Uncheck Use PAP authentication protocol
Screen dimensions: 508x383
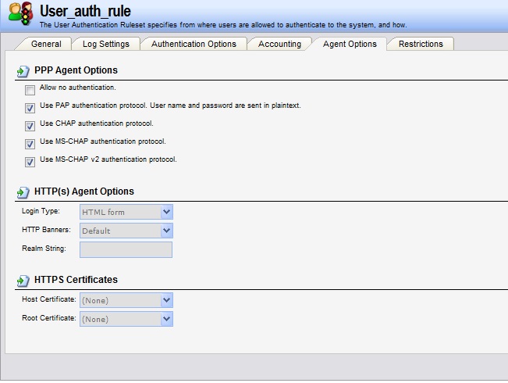pyautogui.click(x=30, y=108)
